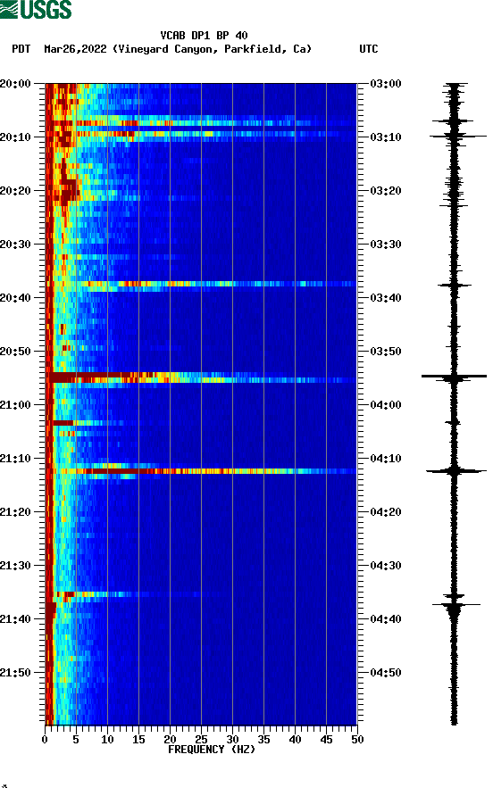Click the 45 Hz frequency axis label
Image resolution: width=493 pixels, height=796 pixels.
pos(326,740)
